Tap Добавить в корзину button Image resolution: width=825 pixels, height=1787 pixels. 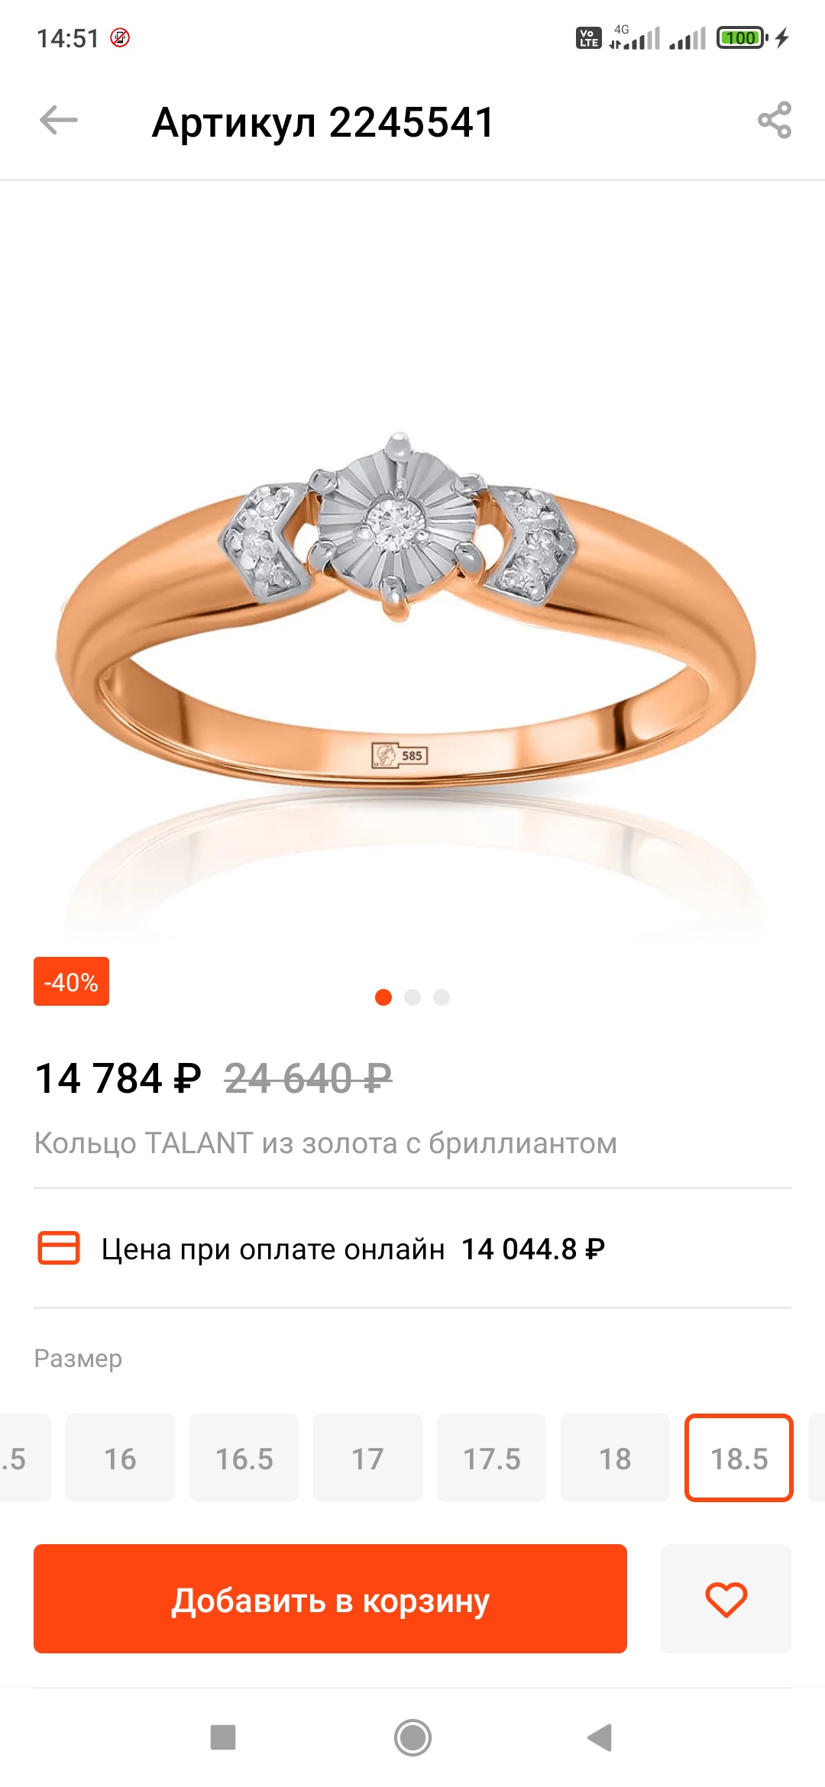[330, 1598]
